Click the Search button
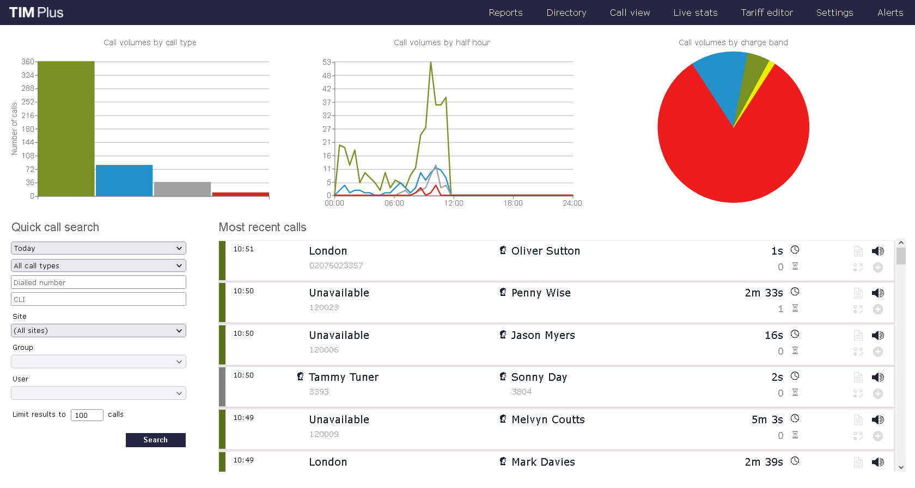The width and height of the screenshot is (915, 488). point(155,440)
